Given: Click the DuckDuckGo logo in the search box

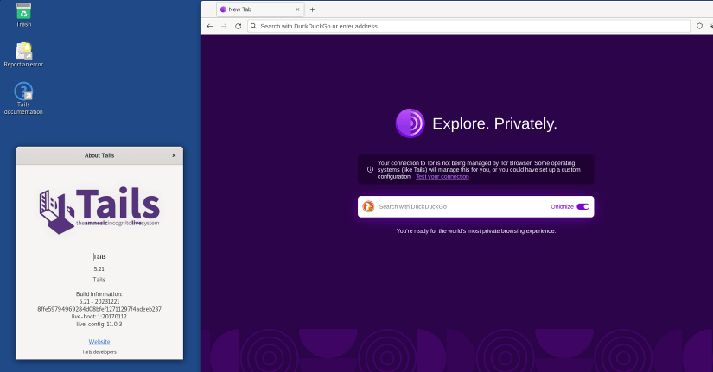Looking at the screenshot, I should tap(368, 206).
